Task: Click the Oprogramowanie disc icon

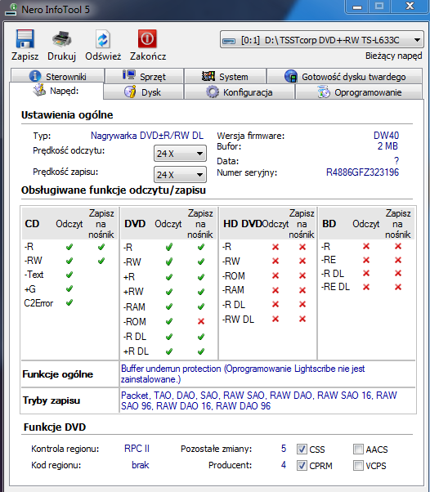Action: click(324, 92)
